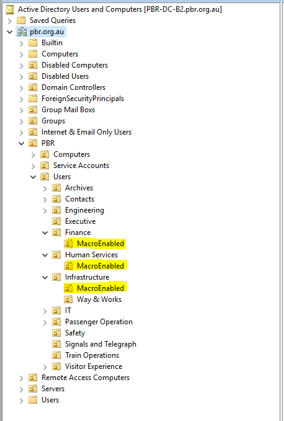Screen dimensions: 284x421
Task: Click the Domain Controllers OU icon
Action: pyautogui.click(x=33, y=87)
